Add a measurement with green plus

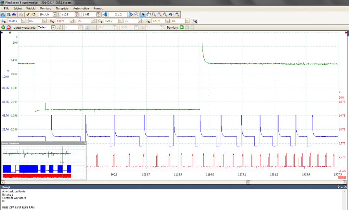[182, 27]
